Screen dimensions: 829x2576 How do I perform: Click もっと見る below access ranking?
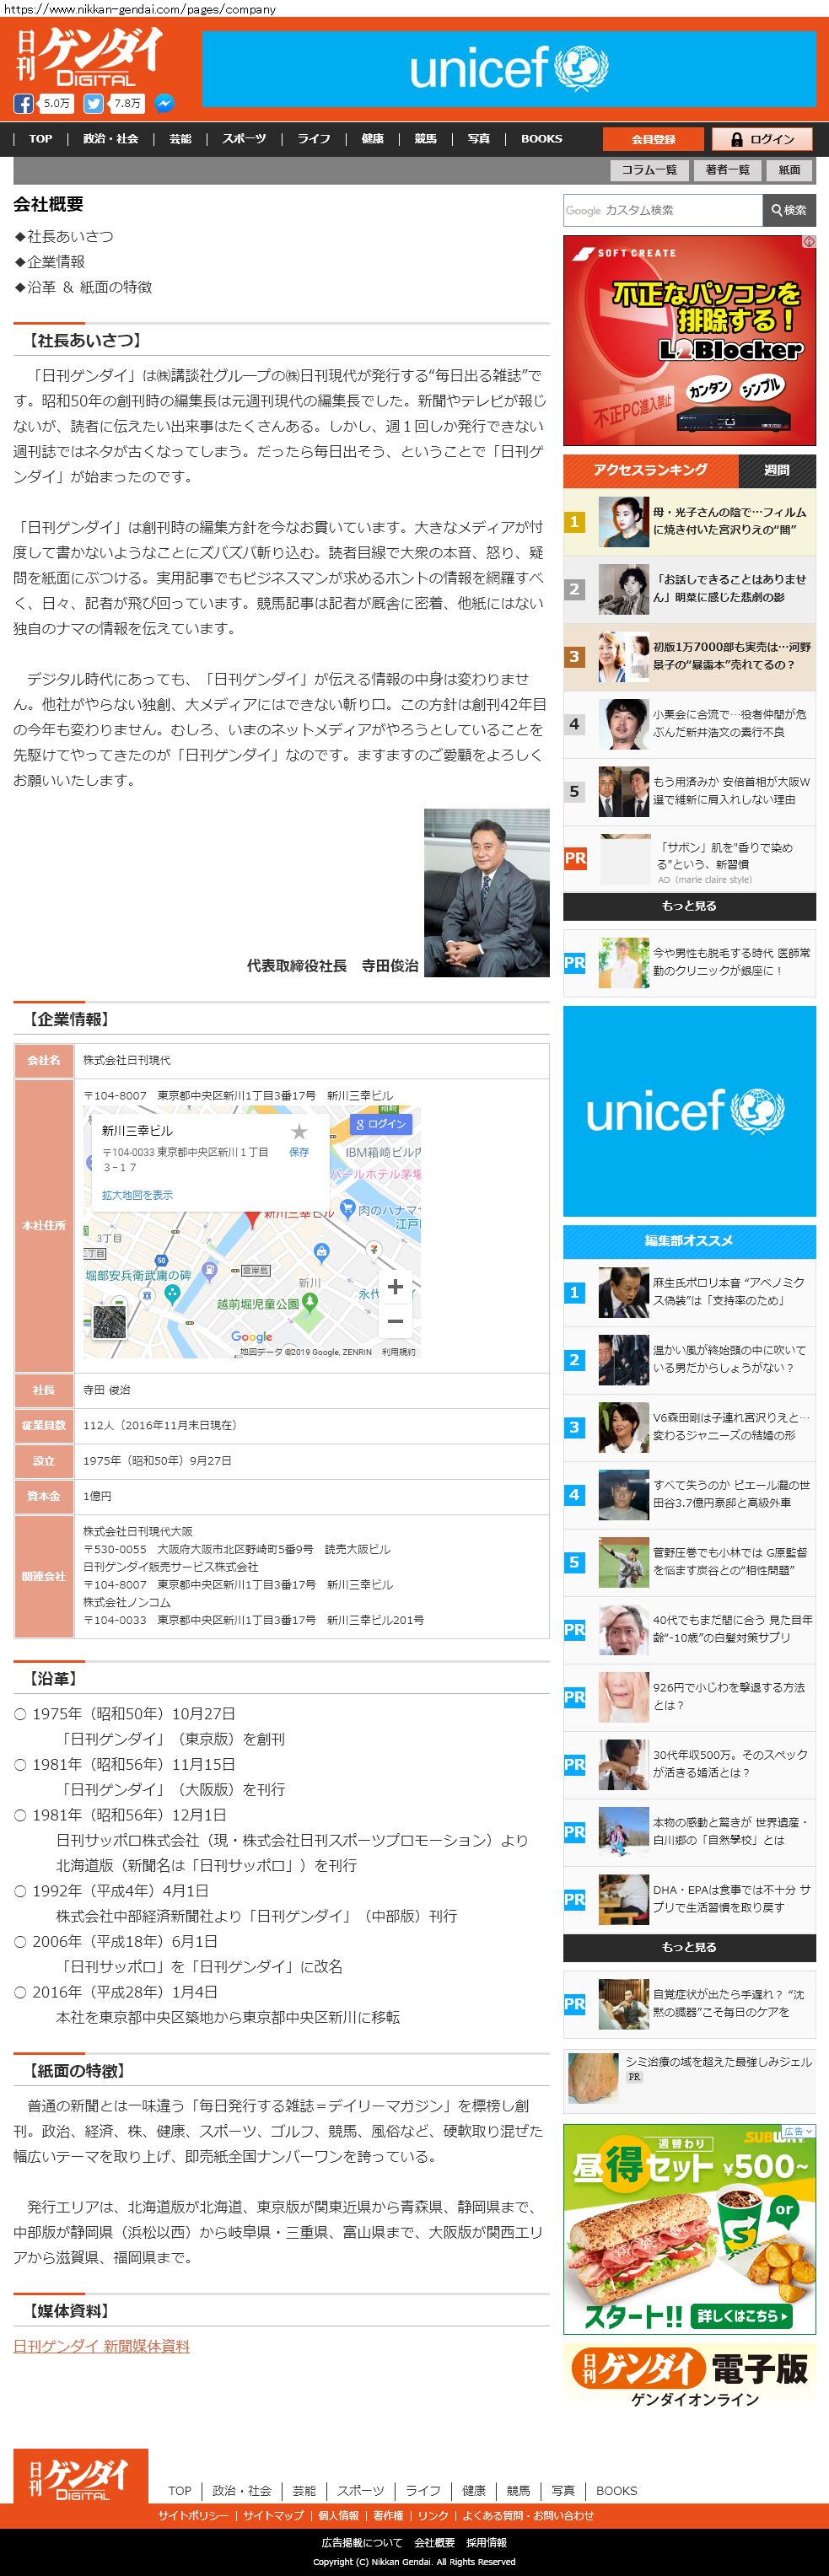[689, 906]
